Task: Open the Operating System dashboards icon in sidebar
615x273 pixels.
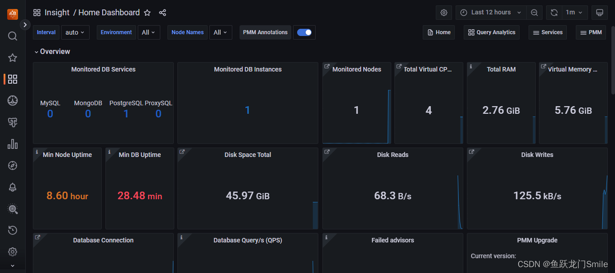Action: pos(13,101)
